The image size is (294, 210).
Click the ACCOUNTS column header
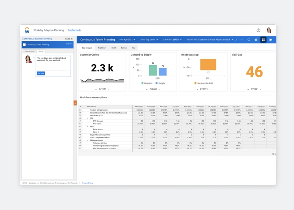91,107
